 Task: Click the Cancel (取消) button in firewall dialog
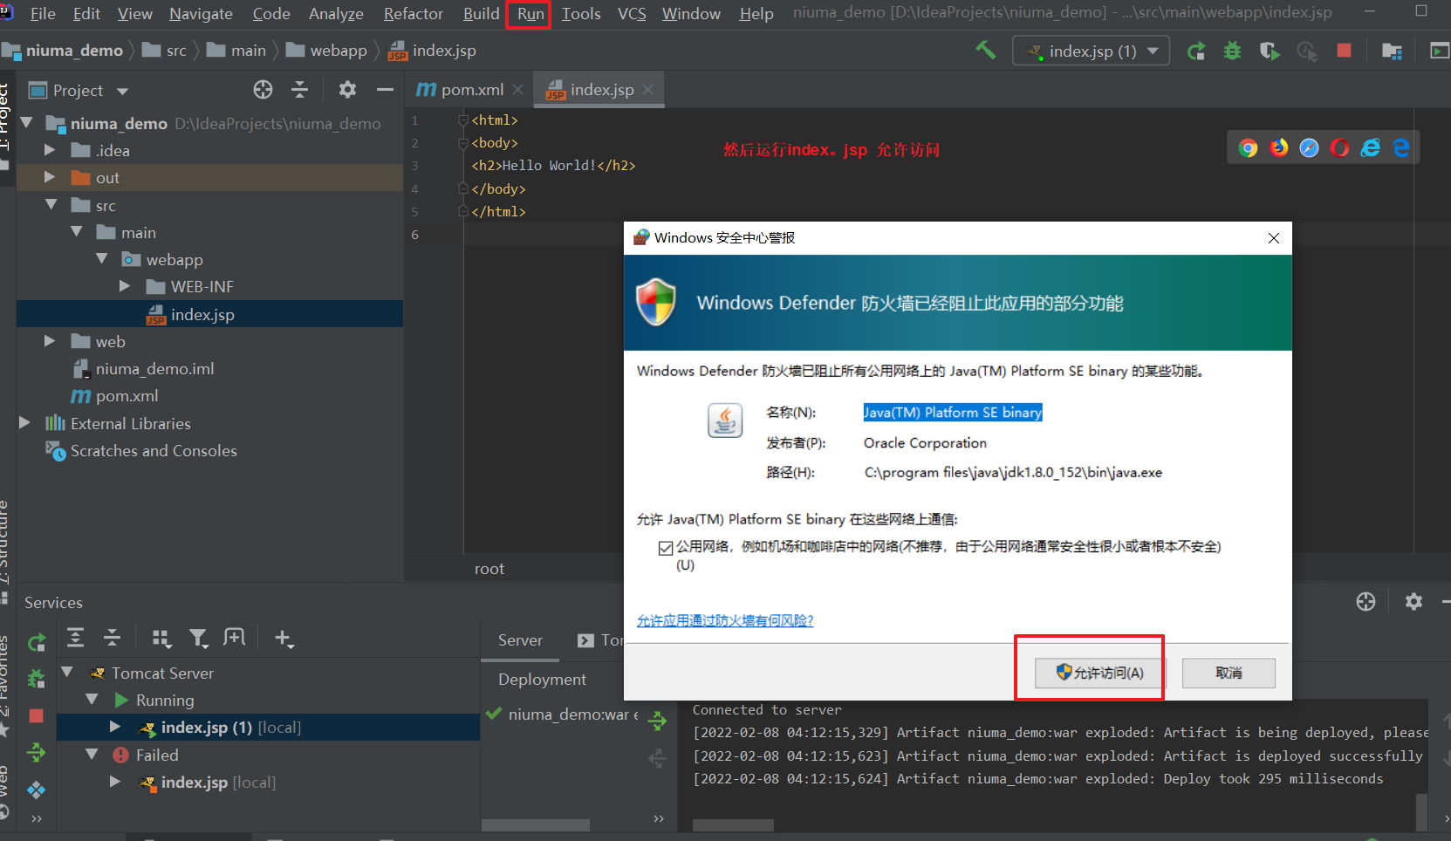1229,673
